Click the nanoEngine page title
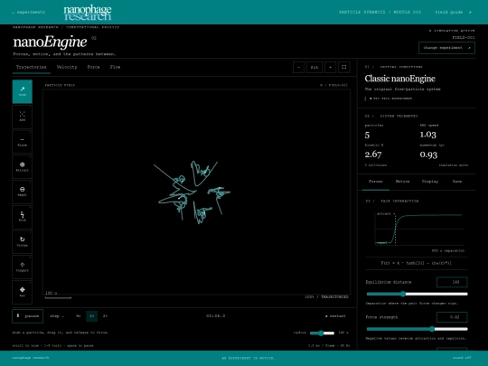This screenshot has height=366, width=488. coord(50,42)
